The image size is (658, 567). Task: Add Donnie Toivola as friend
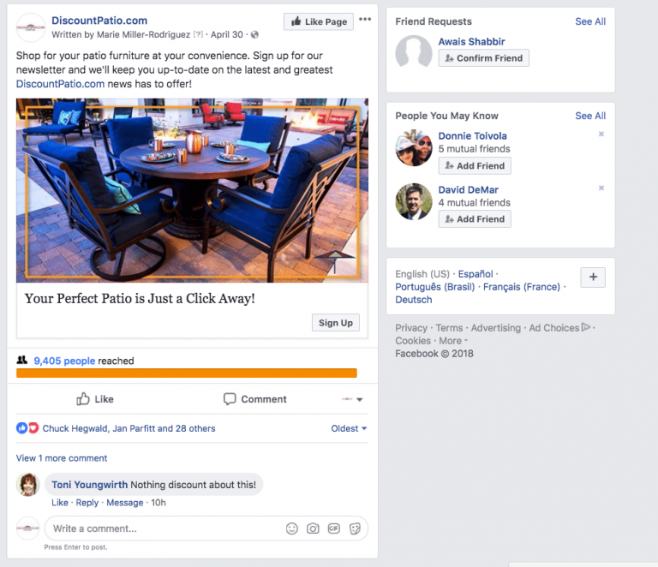coord(475,165)
